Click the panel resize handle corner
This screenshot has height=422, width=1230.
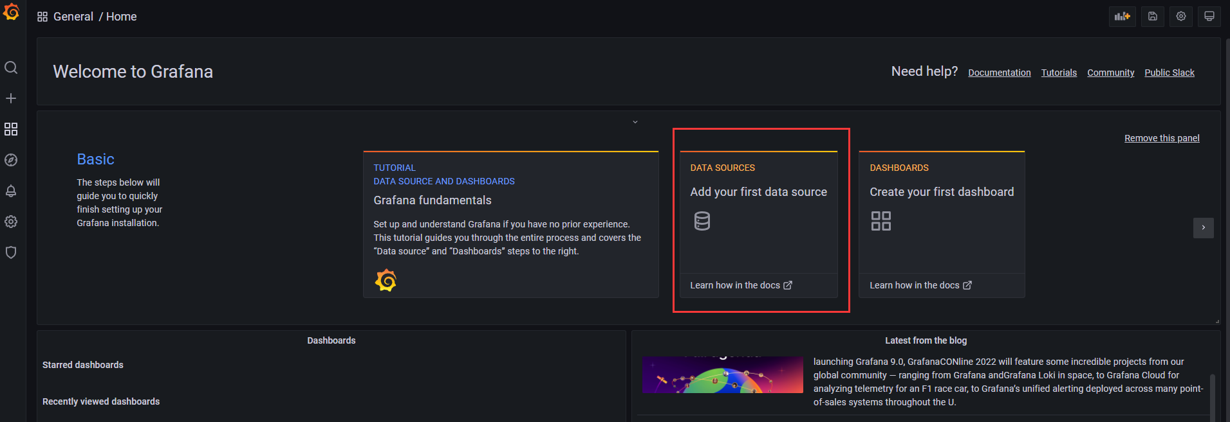(x=1217, y=321)
